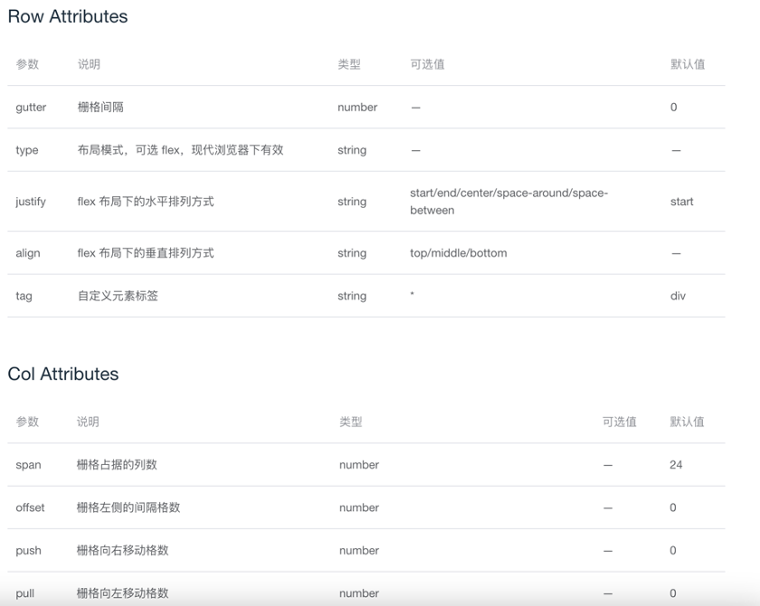Image resolution: width=760 pixels, height=606 pixels.
Task: Click "可选值" header in Row Attributes table
Action: 427,64
